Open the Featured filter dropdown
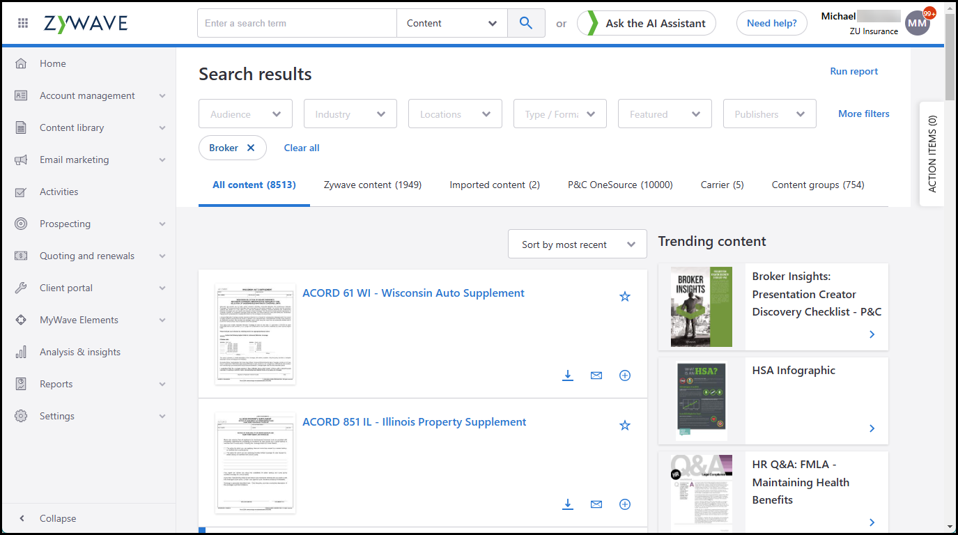The image size is (958, 535). [665, 114]
